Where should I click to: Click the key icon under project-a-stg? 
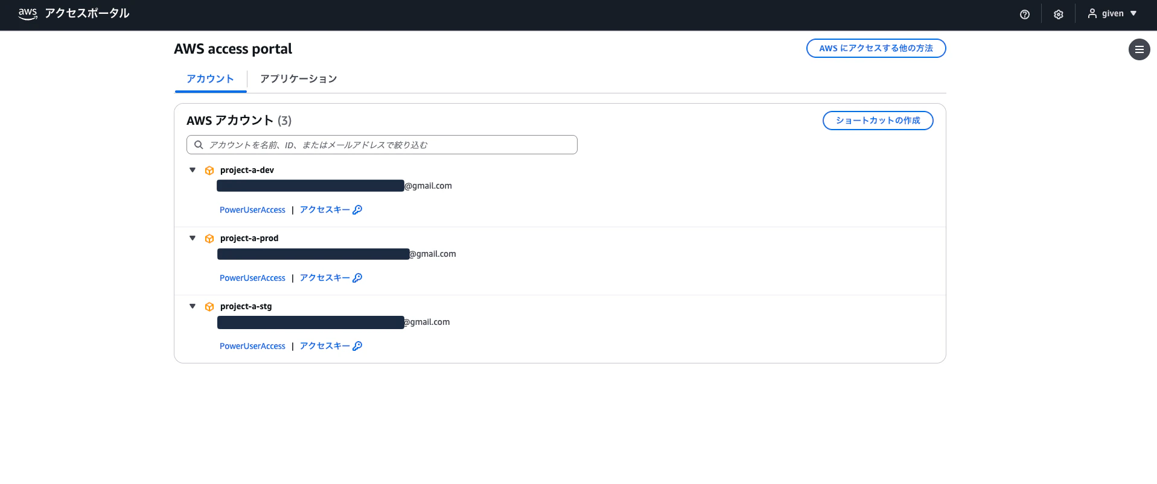click(357, 346)
